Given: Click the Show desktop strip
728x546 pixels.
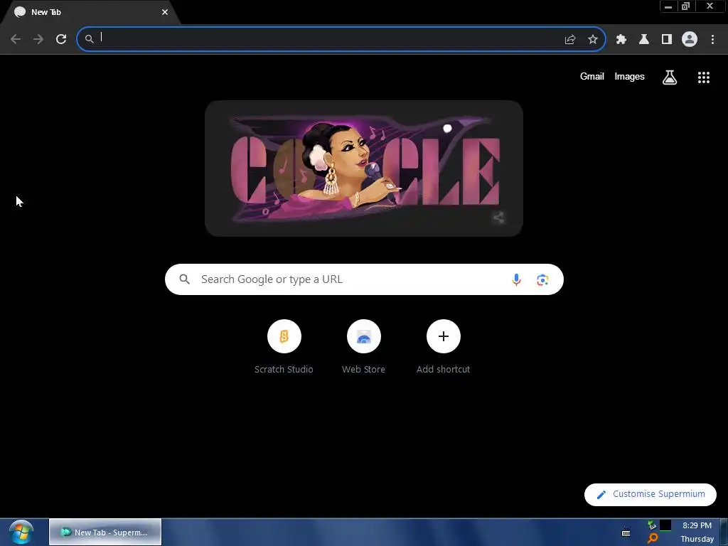Looking at the screenshot, I should [x=724, y=532].
